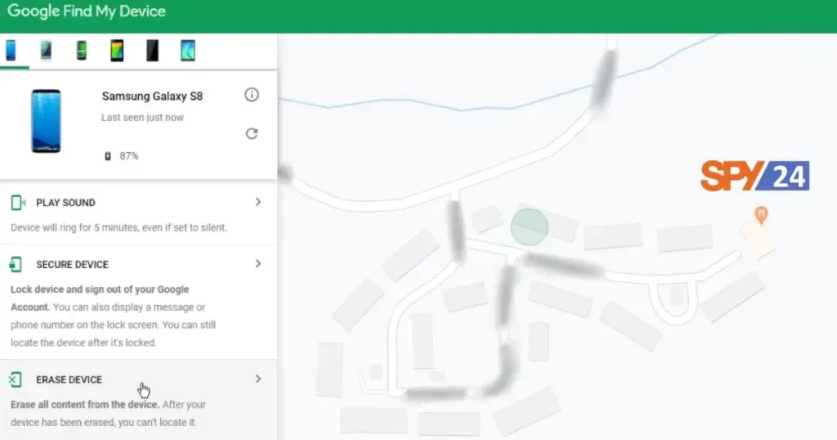The width and height of the screenshot is (837, 440).
Task: Select the black phone device tab
Action: click(152, 51)
